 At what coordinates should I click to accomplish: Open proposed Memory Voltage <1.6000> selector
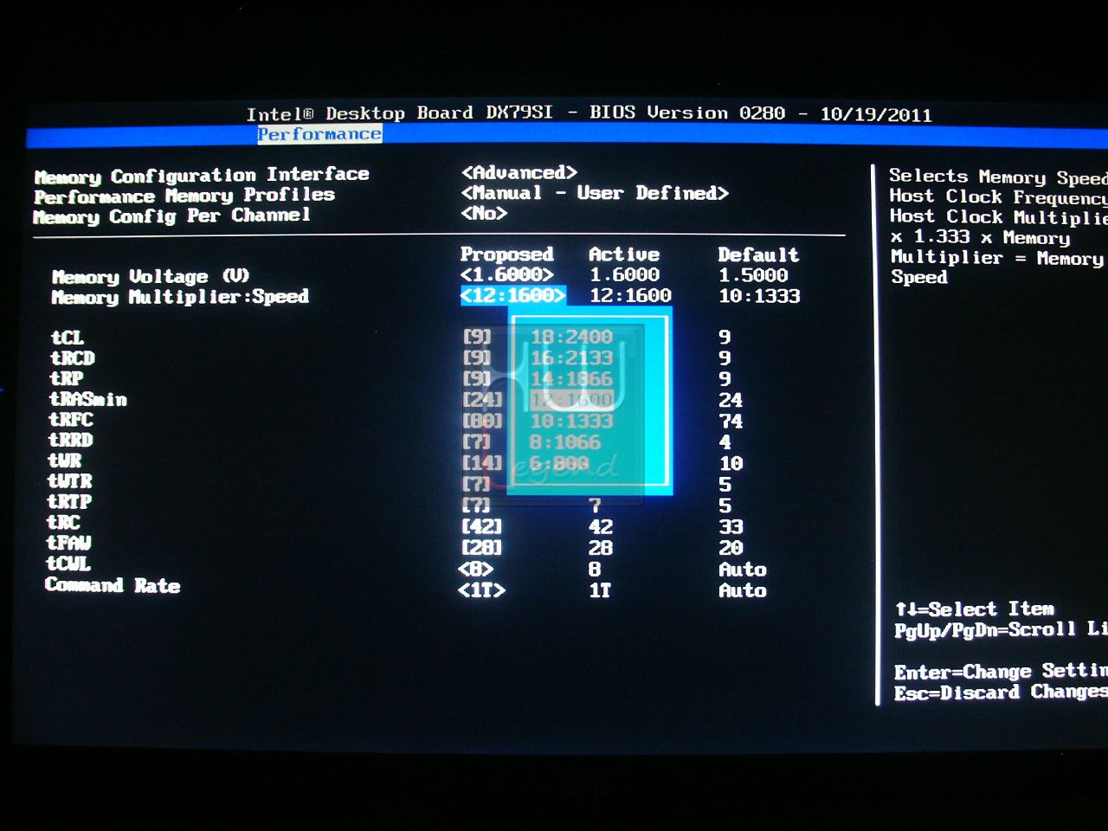click(x=506, y=274)
